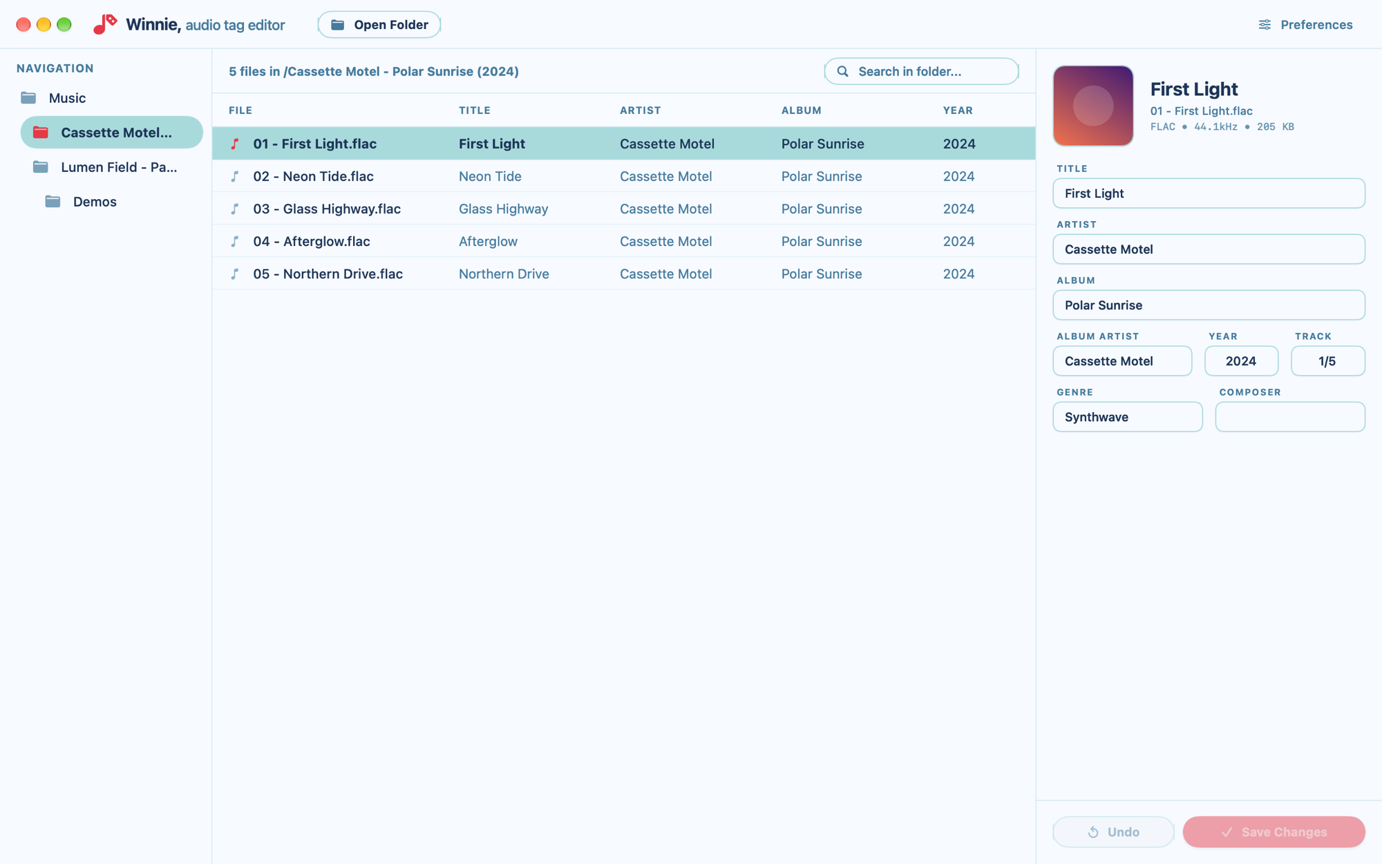The image size is (1382, 864).
Task: Click the Genre field showing Synthwave
Action: (1127, 417)
